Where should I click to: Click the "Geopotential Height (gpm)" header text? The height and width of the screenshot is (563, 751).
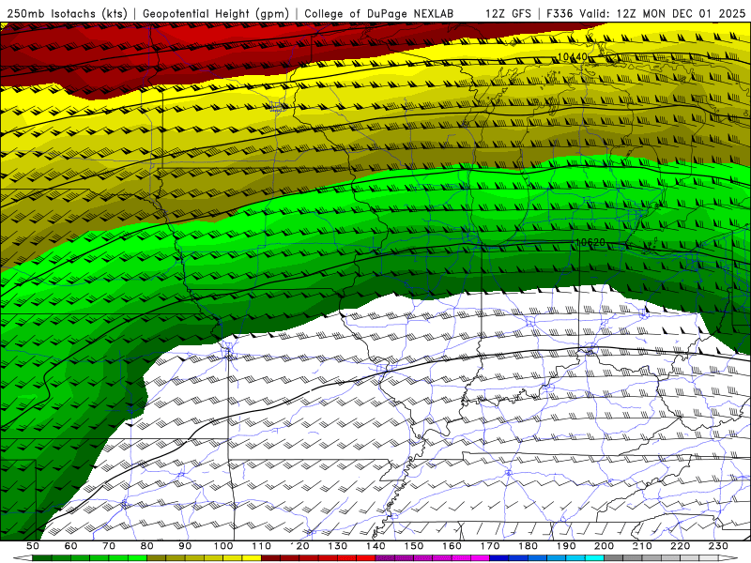pos(216,14)
